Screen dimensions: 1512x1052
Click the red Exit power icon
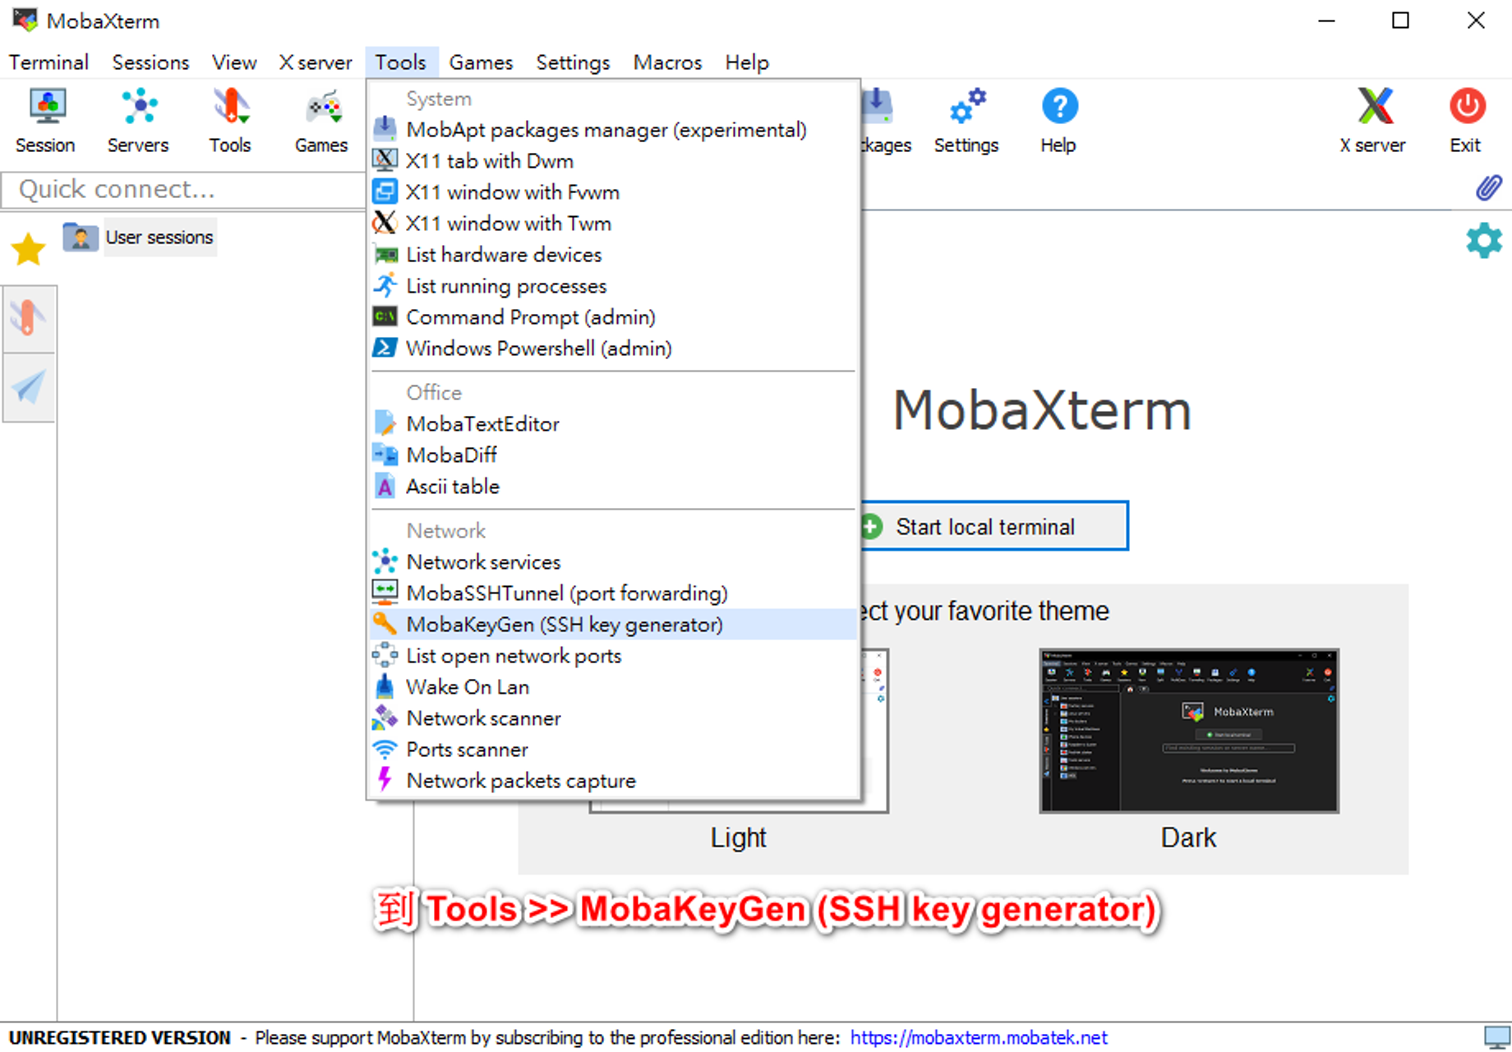click(x=1466, y=121)
